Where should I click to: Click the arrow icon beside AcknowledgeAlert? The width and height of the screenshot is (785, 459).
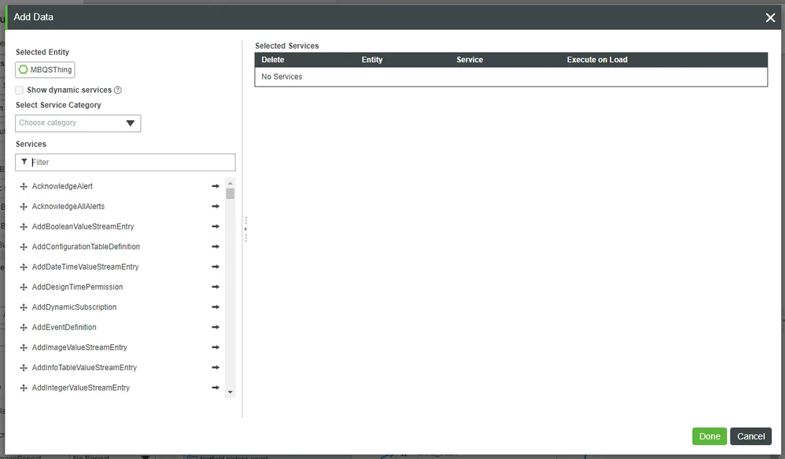point(214,186)
